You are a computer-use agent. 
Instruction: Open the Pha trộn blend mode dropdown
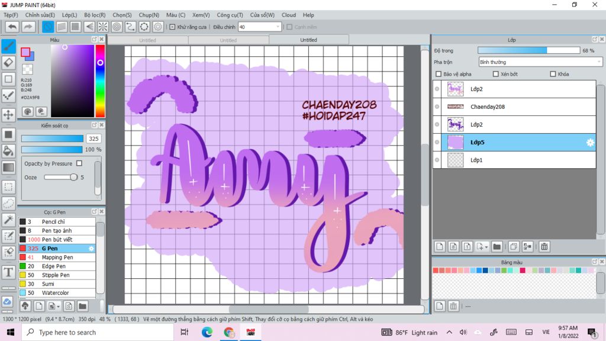[x=540, y=62]
